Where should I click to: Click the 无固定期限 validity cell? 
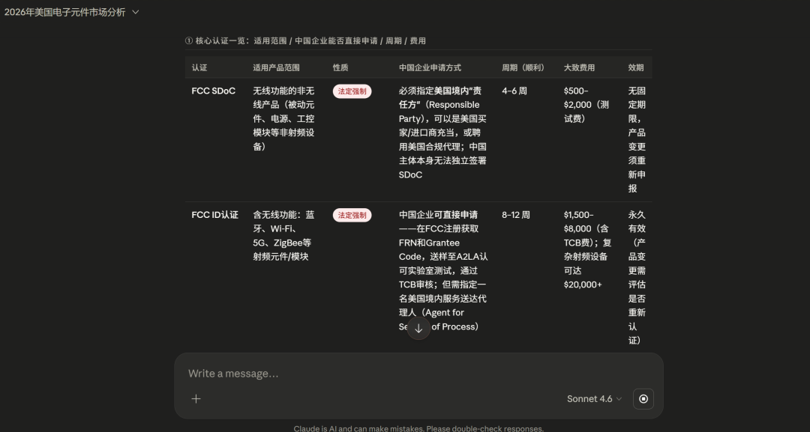[637, 140]
